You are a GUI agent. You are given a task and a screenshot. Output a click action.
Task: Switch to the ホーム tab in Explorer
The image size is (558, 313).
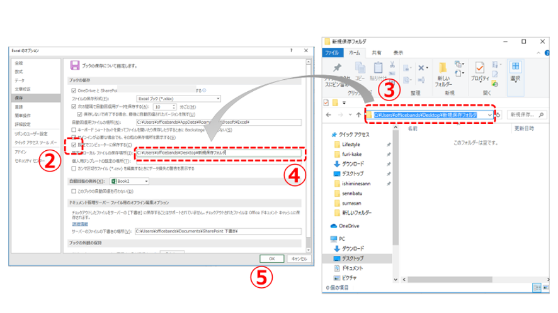(x=355, y=53)
